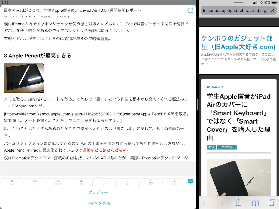The image size is (279, 209).
Task: Place cursor in heading '8 Apple Pencilが最高すぎる'
Action: tap(38, 56)
